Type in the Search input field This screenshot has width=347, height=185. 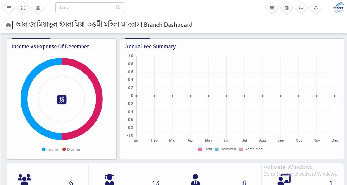(86, 7)
